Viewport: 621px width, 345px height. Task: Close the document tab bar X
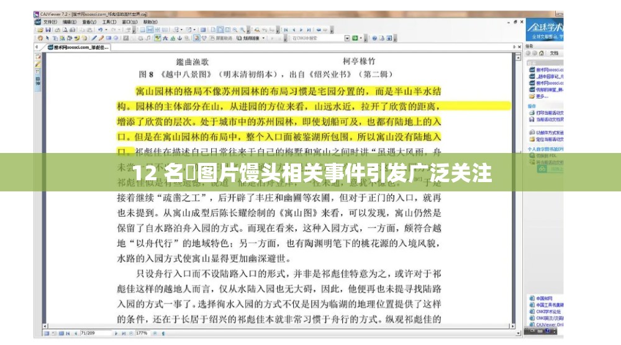520,46
